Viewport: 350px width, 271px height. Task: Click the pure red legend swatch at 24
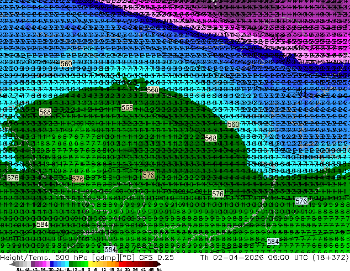coord(120,264)
